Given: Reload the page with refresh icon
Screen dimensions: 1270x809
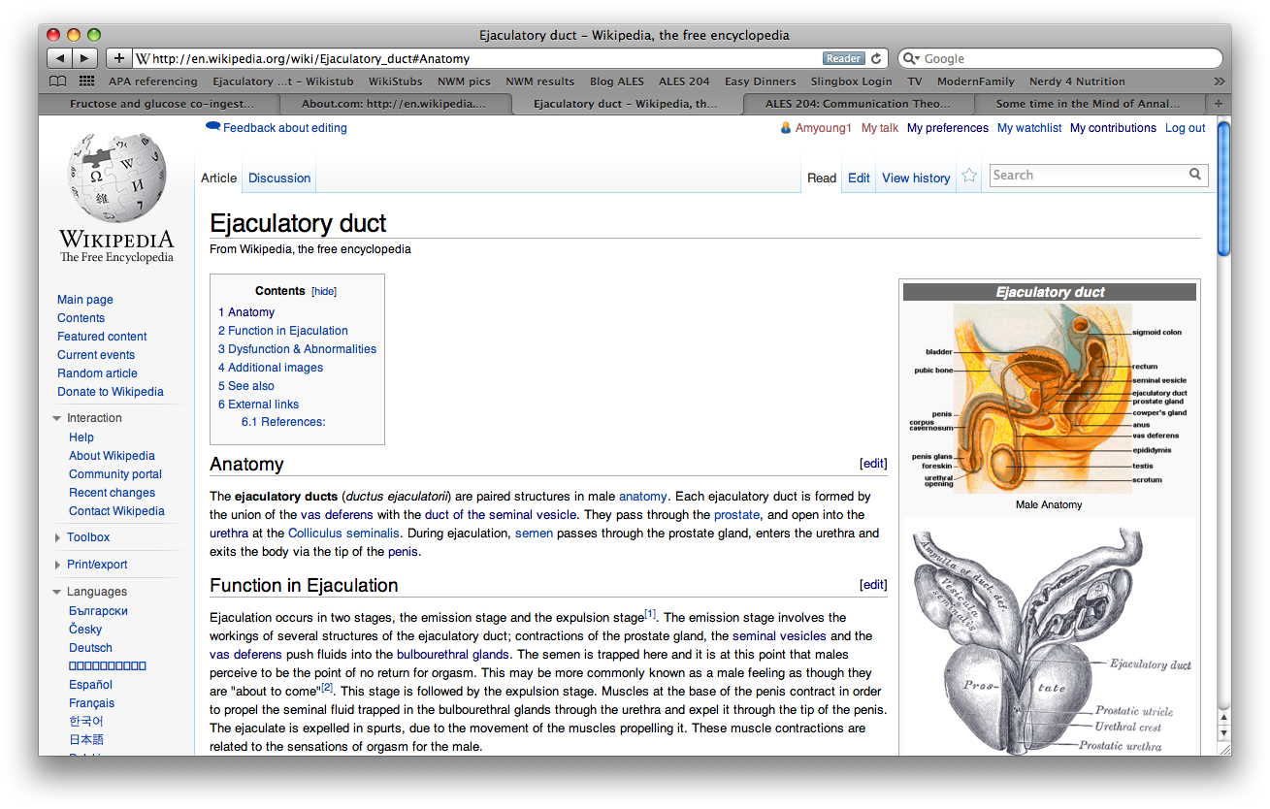Looking at the screenshot, I should coord(876,58).
